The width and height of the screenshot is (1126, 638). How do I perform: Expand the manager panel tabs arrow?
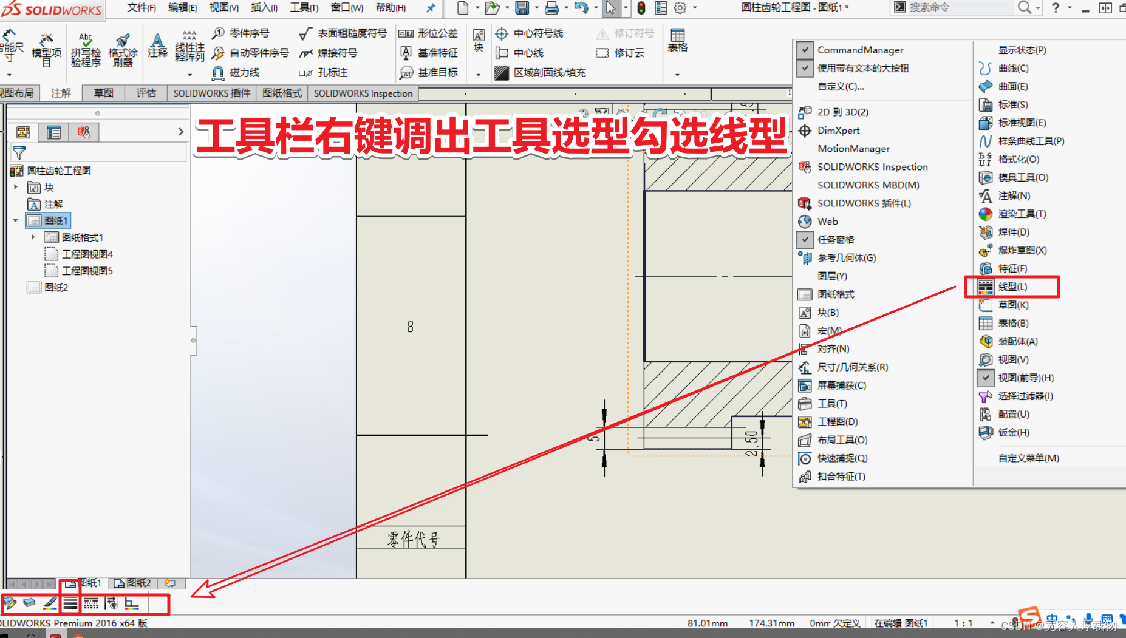click(x=180, y=132)
